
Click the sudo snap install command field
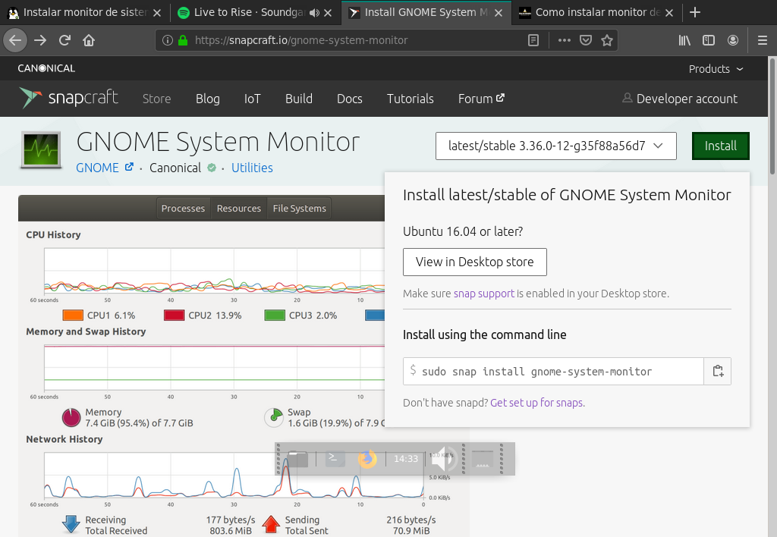pyautogui.click(x=553, y=371)
